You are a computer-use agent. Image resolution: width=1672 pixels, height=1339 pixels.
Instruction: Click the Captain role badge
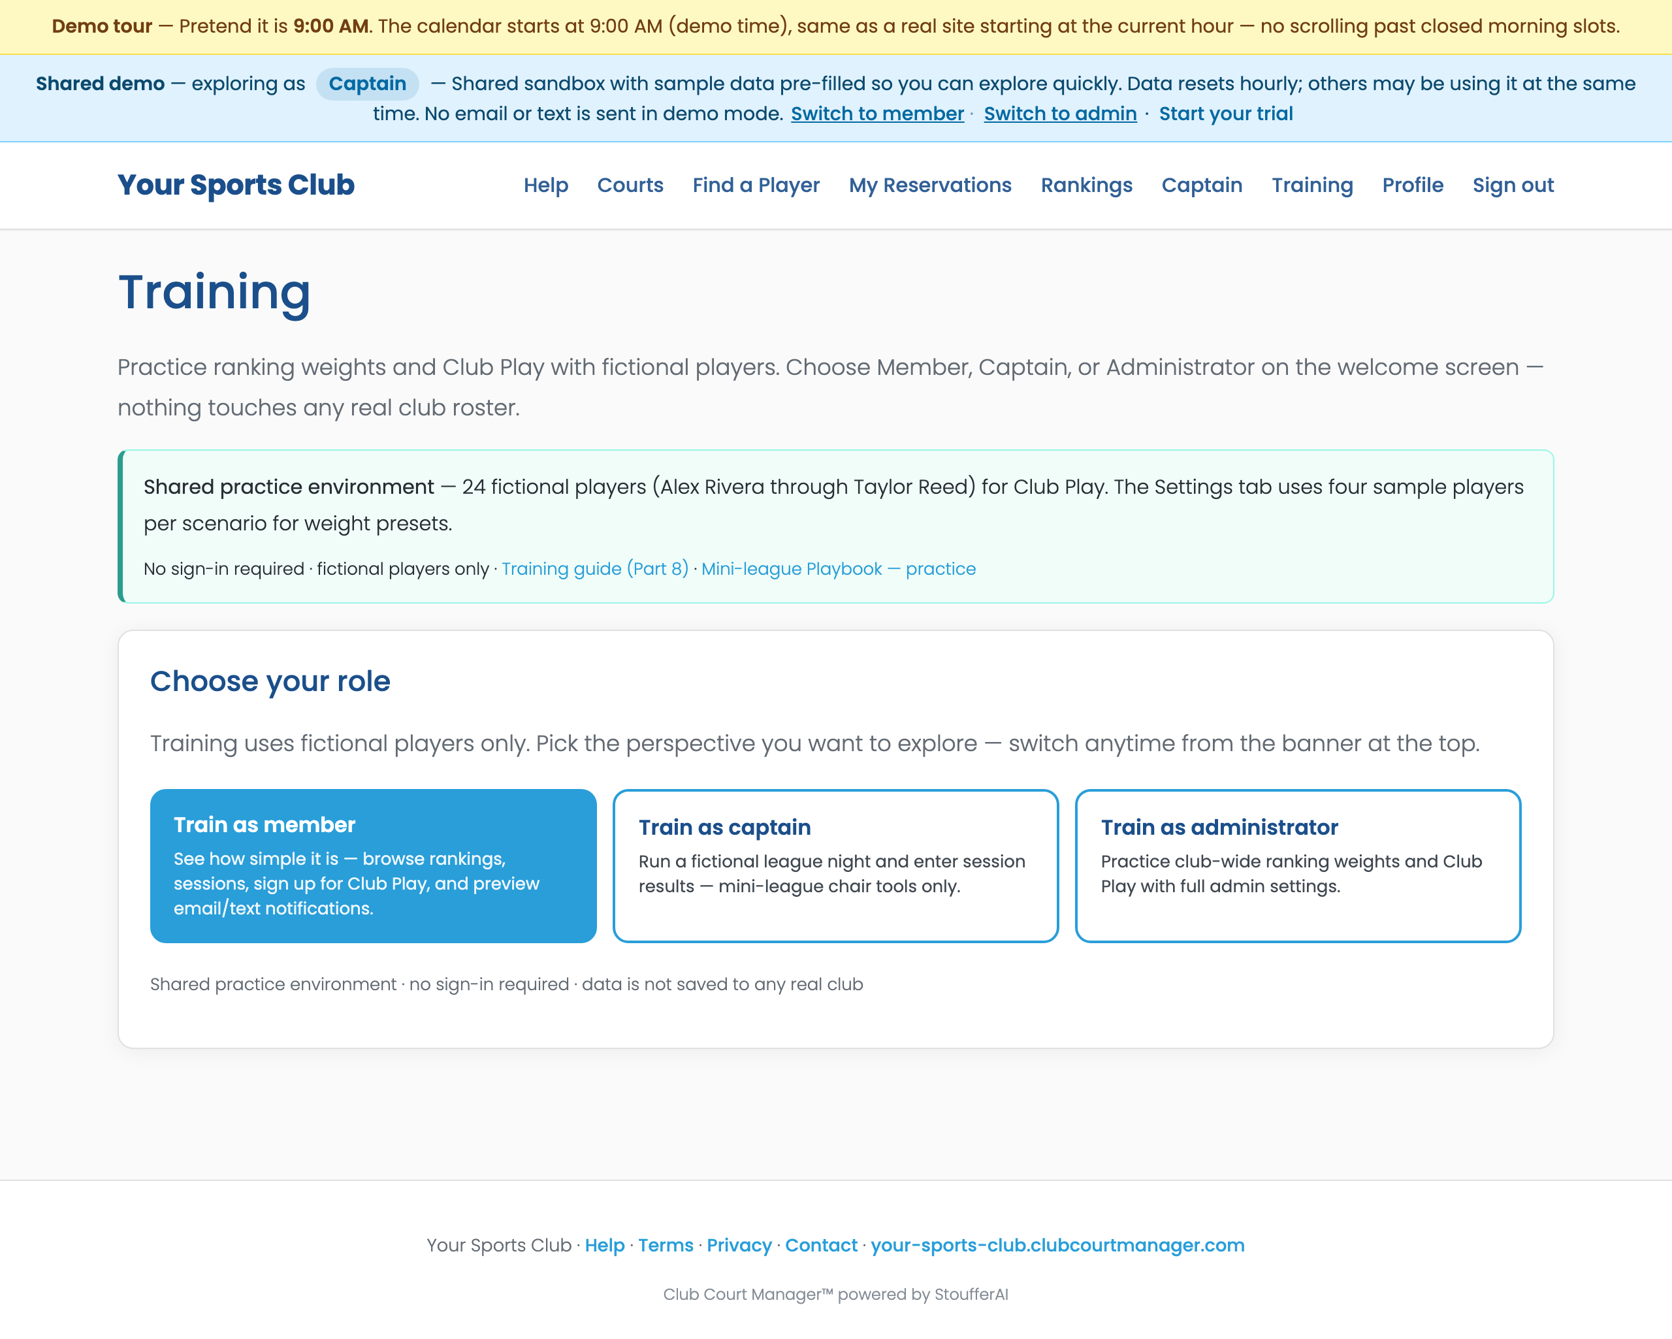tap(367, 84)
